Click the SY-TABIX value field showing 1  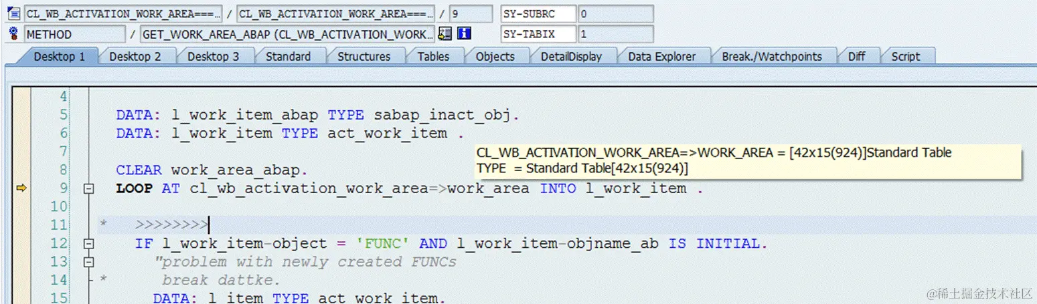click(x=616, y=34)
